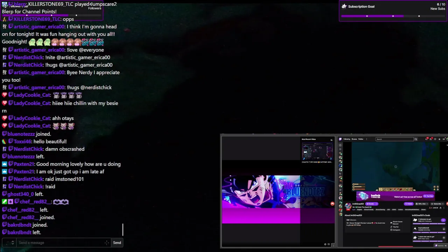Image resolution: width=448 pixels, height=252 pixels.
Task: Click Try Free on Twitch Turbo banner
Action: click(x=428, y=196)
